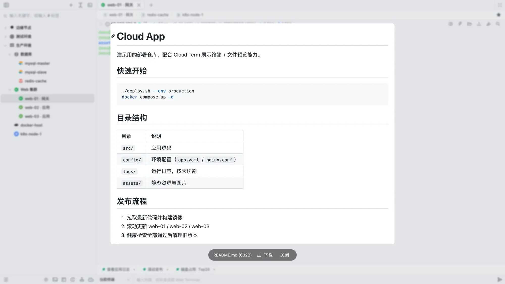Open dropdown arrow next to 磁盘占用 Top10

click(x=214, y=269)
